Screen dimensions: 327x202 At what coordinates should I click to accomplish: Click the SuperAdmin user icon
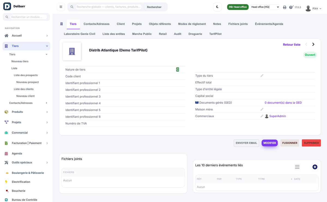pos(267,116)
